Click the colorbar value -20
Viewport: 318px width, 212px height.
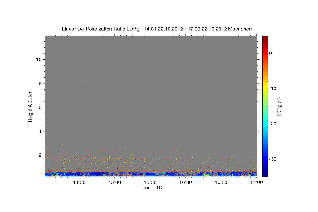pos(273,124)
